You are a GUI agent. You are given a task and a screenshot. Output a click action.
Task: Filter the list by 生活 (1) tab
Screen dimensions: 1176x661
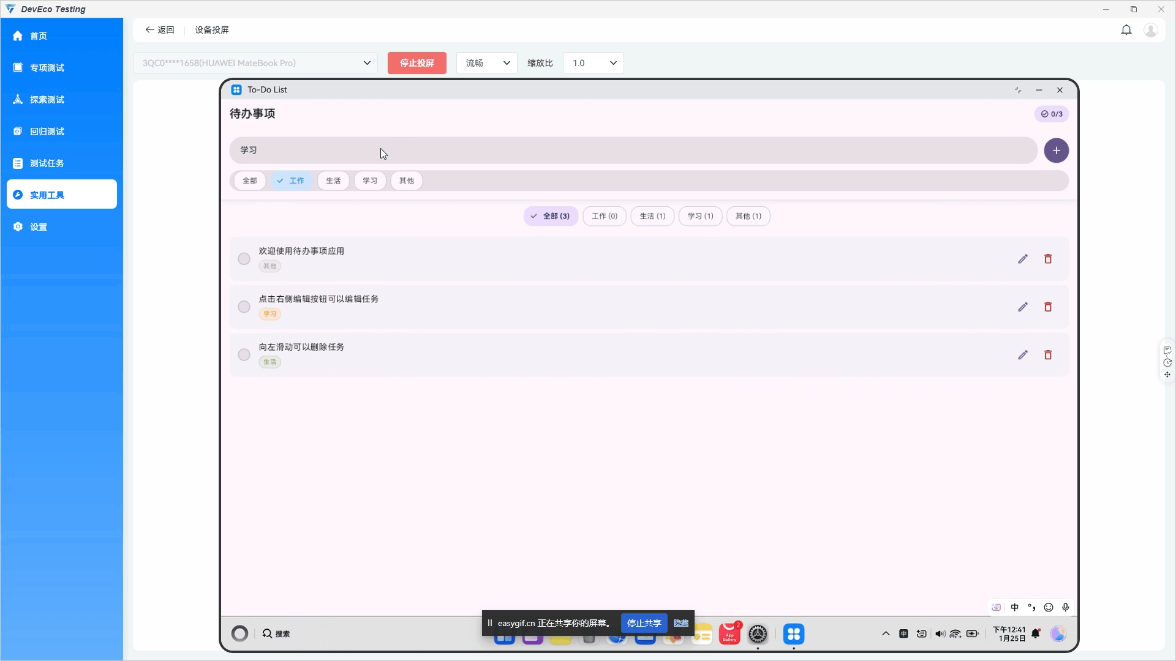tap(652, 216)
